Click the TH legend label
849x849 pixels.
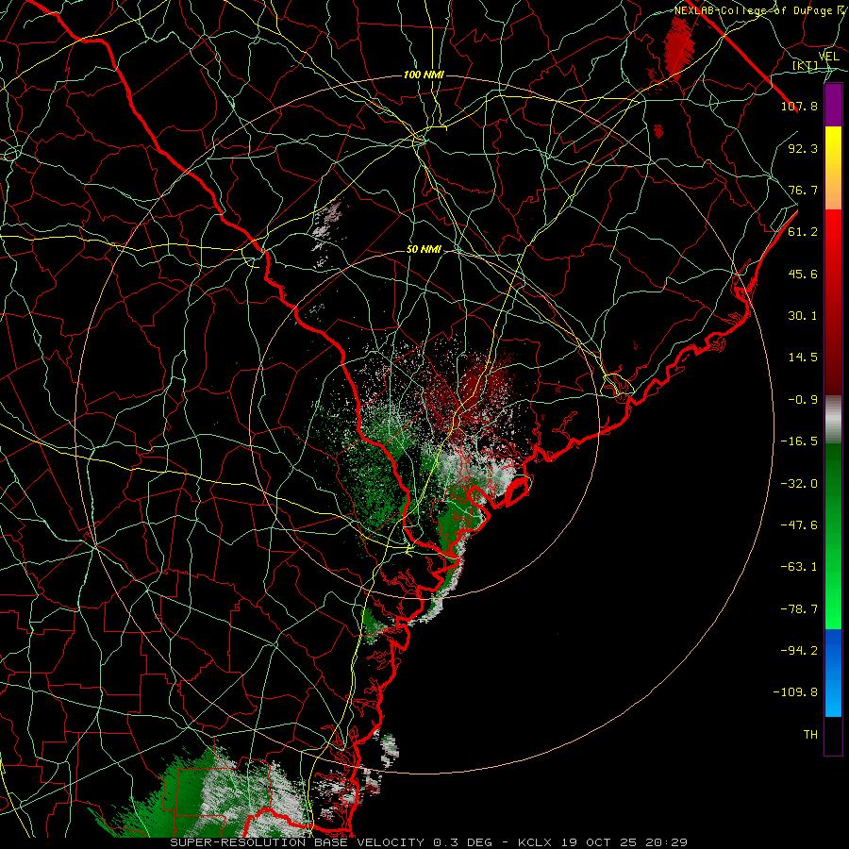coord(810,735)
